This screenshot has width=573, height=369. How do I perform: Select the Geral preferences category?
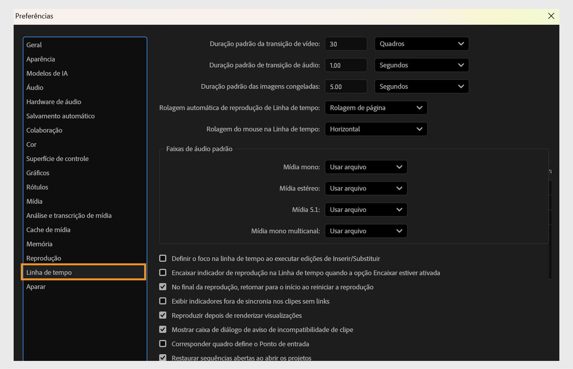(x=34, y=45)
